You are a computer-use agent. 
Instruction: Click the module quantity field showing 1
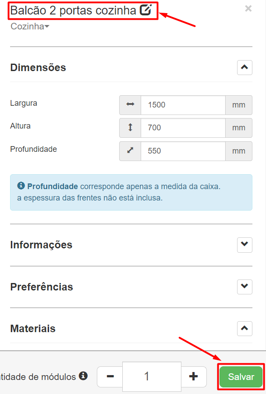pyautogui.click(x=152, y=376)
